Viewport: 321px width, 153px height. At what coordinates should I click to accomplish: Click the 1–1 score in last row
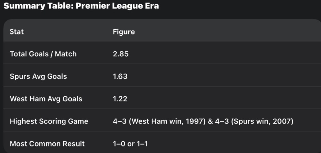click(x=141, y=144)
